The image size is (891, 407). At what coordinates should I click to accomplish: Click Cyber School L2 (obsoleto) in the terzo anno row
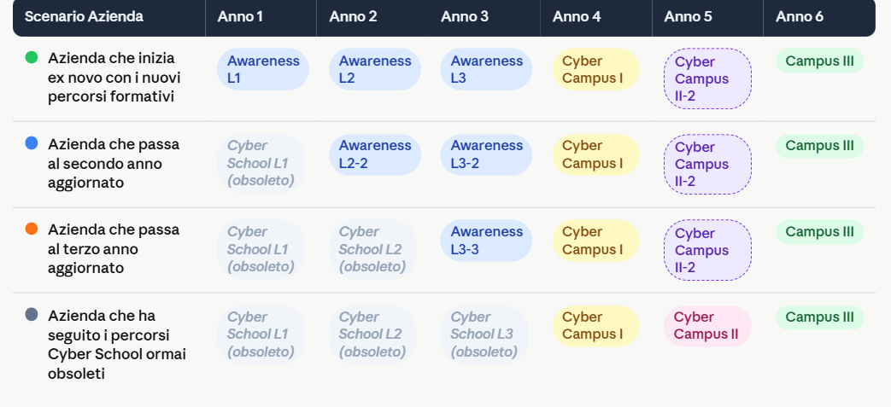point(372,249)
